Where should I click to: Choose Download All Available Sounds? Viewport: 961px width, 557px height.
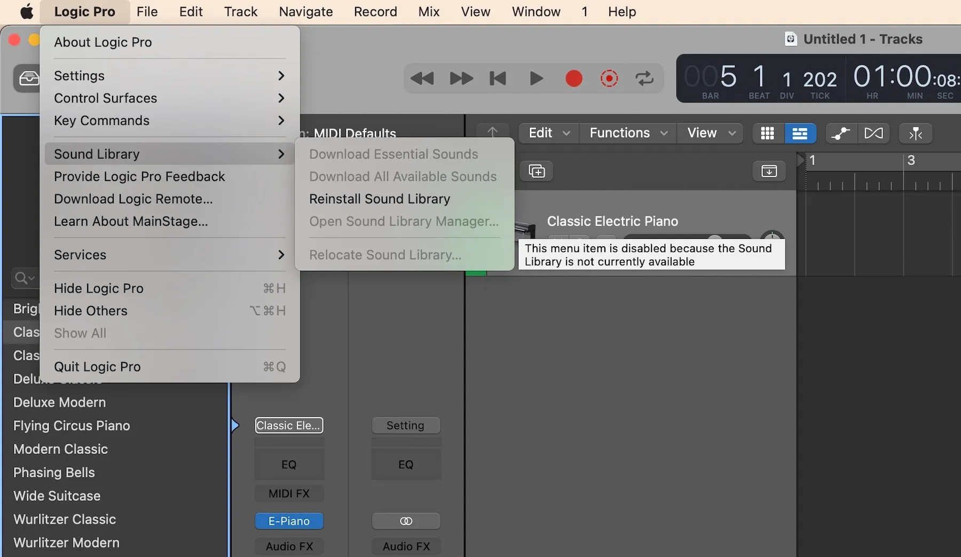point(403,176)
